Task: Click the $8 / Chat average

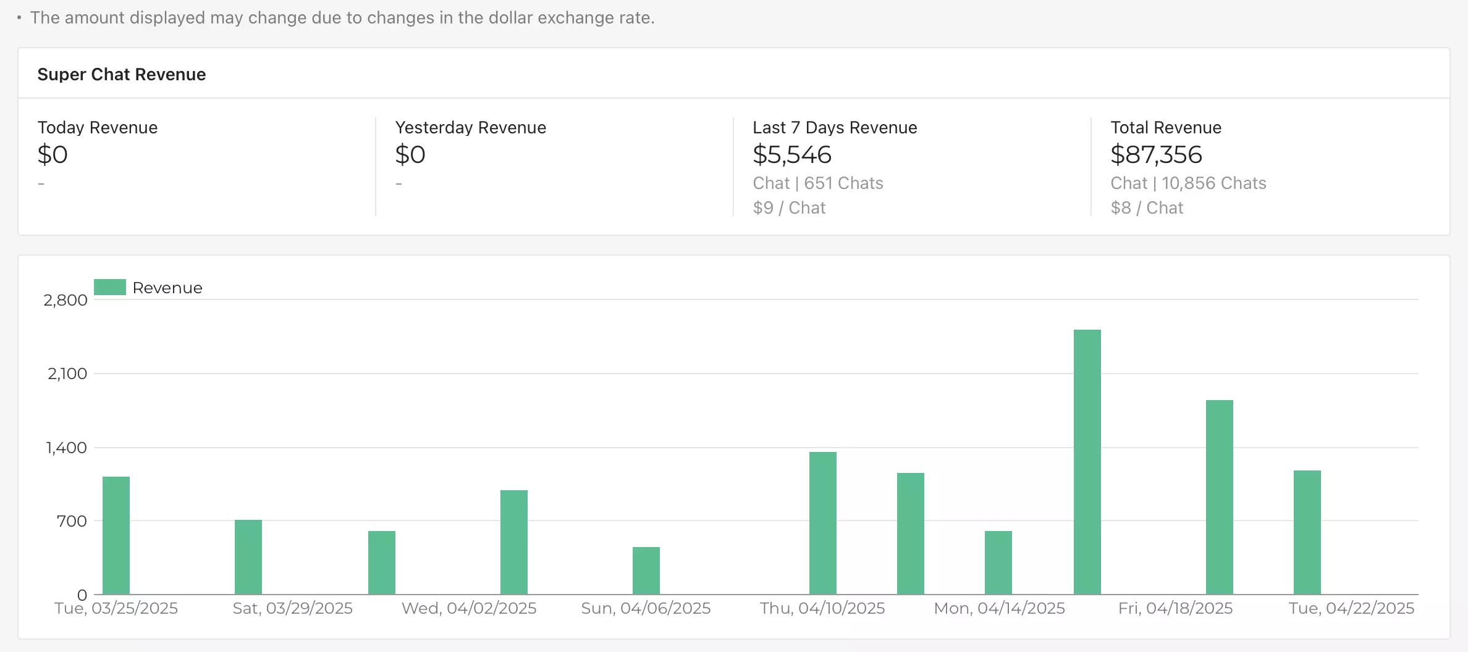Action: point(1147,207)
